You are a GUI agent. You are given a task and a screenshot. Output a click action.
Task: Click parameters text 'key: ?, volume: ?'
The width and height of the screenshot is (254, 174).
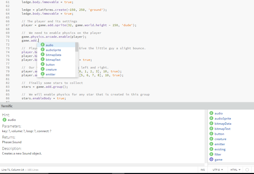[x=14, y=131]
